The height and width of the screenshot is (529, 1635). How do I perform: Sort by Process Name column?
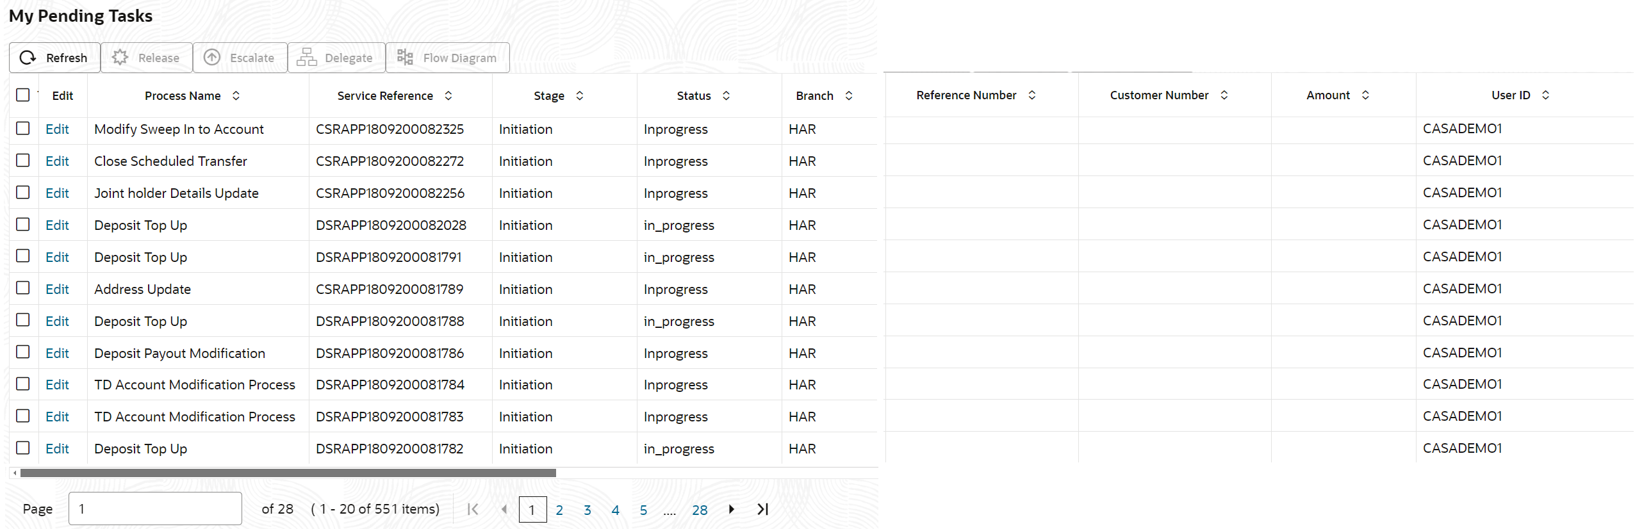coord(236,95)
